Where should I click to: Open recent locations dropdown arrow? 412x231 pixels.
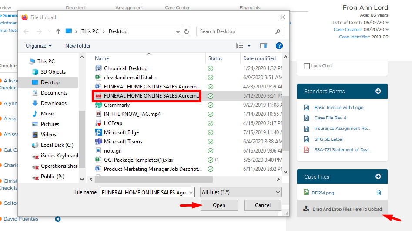(50, 31)
